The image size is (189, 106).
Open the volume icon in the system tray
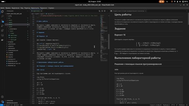[x=180, y=1]
